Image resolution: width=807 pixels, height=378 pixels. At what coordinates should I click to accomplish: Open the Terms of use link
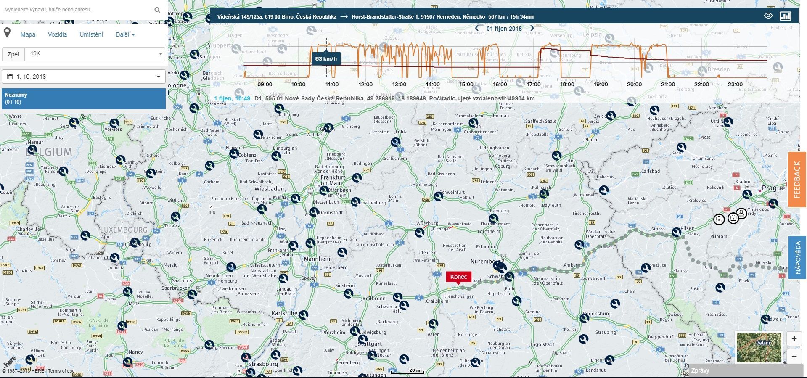tap(61, 371)
